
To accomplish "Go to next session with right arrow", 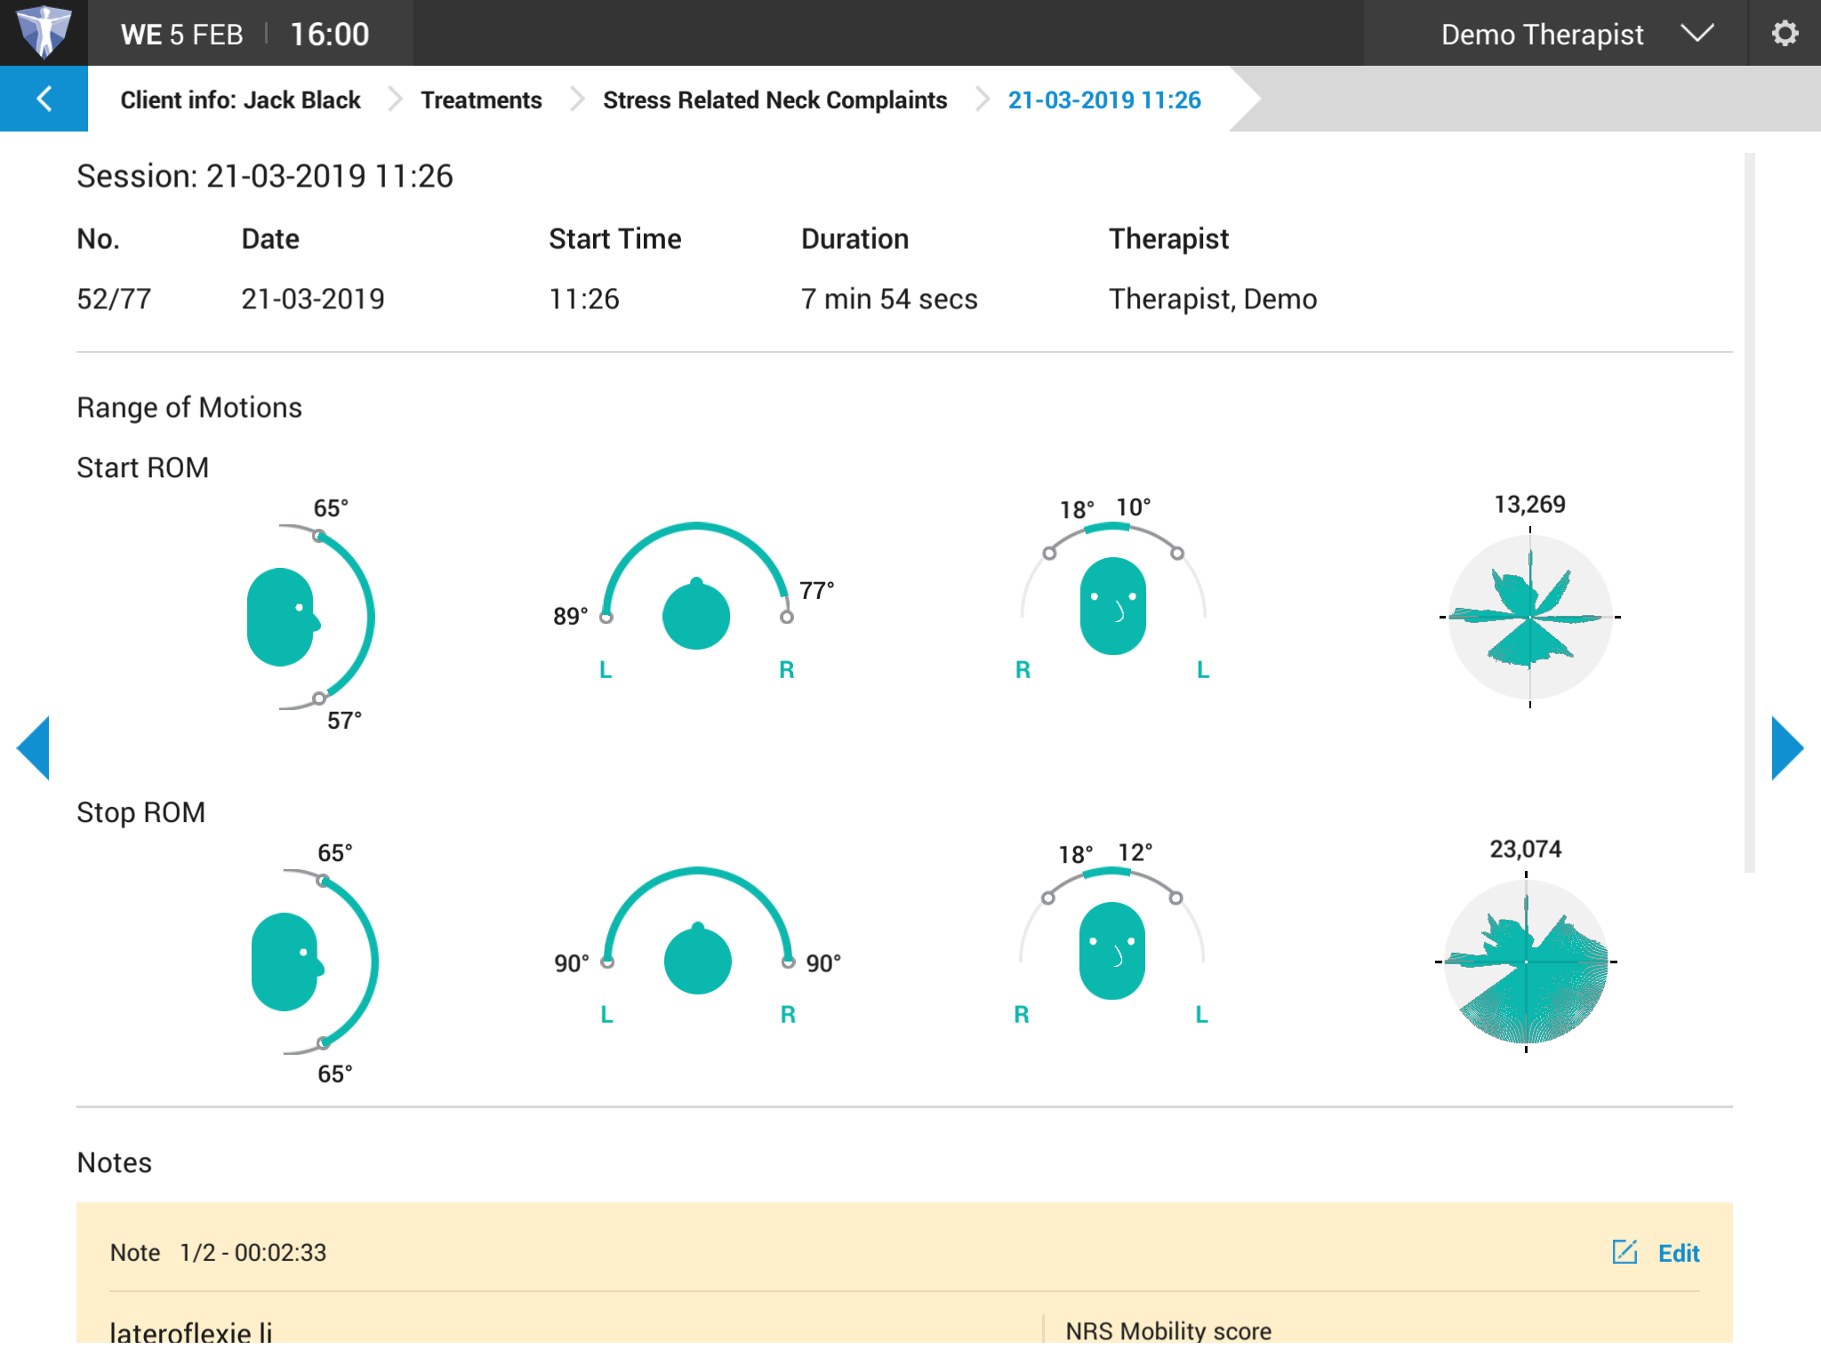I will click(x=1786, y=748).
